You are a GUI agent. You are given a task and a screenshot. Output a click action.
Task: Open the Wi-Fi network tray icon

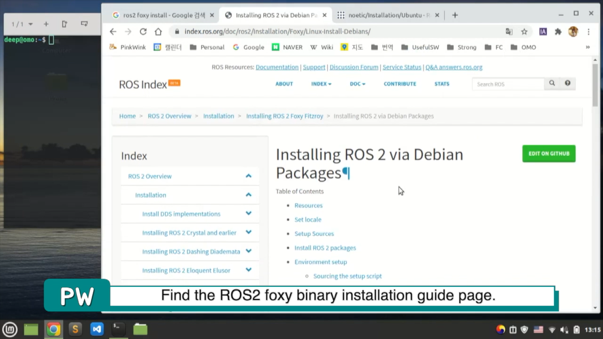(552, 330)
